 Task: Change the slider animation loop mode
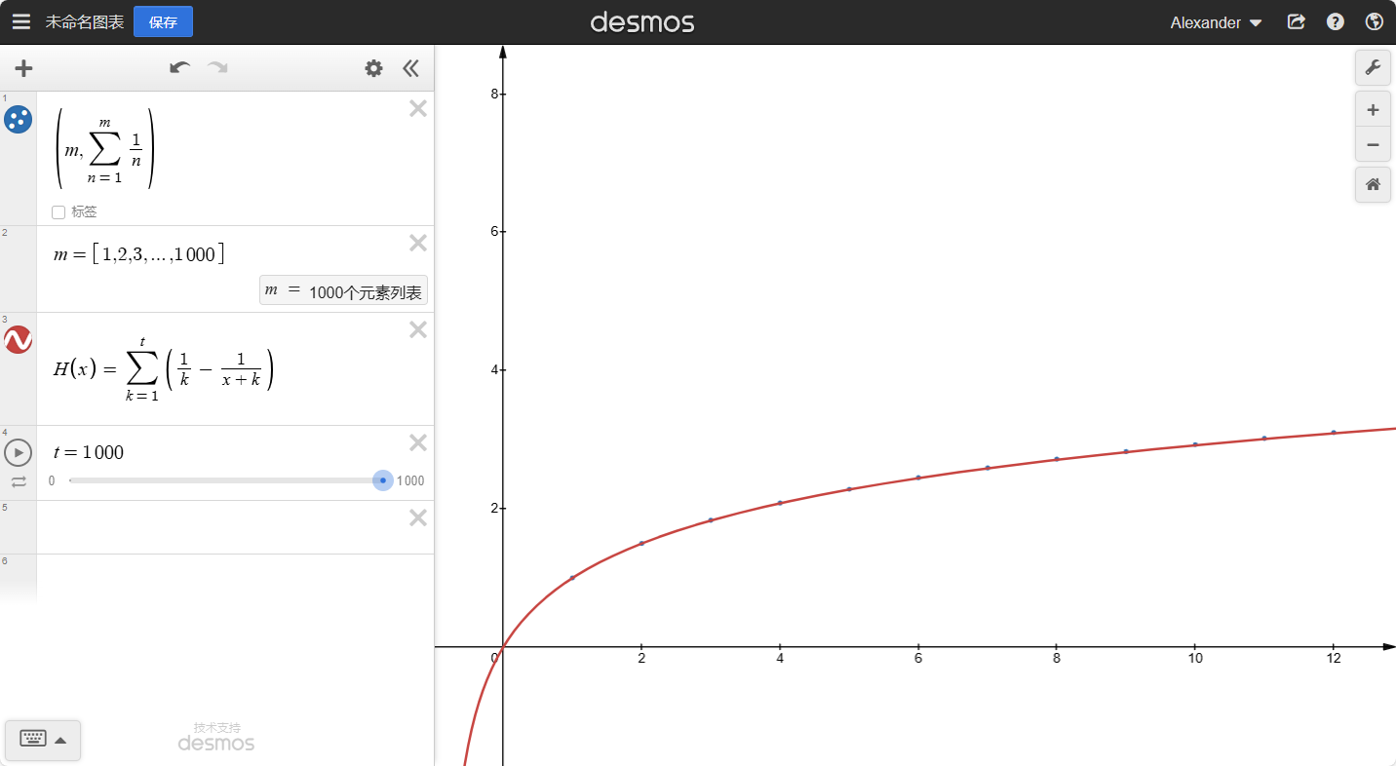[19, 481]
